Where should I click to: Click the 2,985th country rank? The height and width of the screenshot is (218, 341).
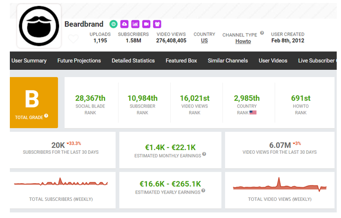(x=247, y=98)
